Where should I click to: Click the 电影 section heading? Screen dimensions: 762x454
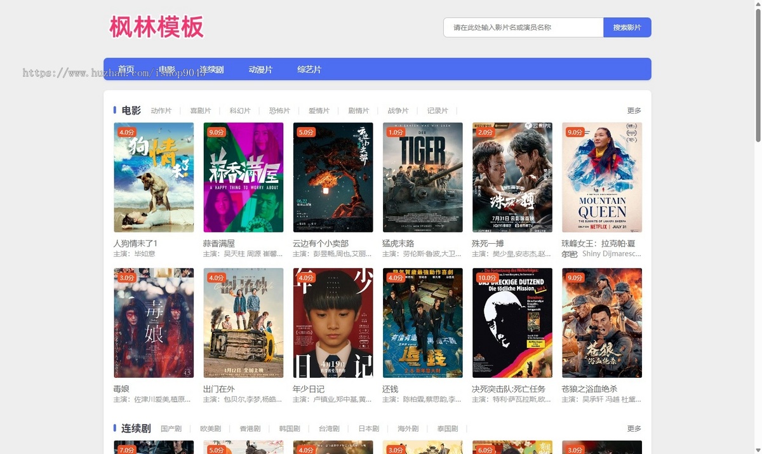click(131, 110)
